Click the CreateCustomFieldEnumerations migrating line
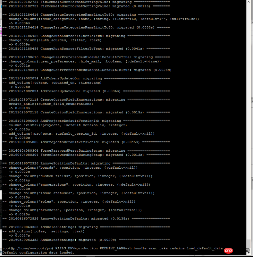253x257 pixels. pyautogui.click(x=86, y=100)
